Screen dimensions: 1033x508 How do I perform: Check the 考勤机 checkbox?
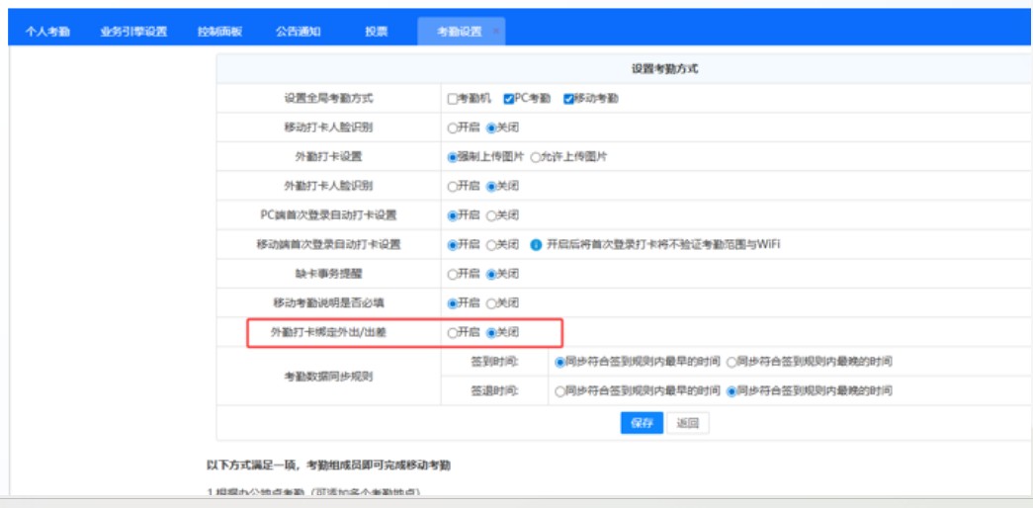tap(453, 99)
